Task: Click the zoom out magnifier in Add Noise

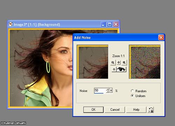Action: click(x=113, y=63)
